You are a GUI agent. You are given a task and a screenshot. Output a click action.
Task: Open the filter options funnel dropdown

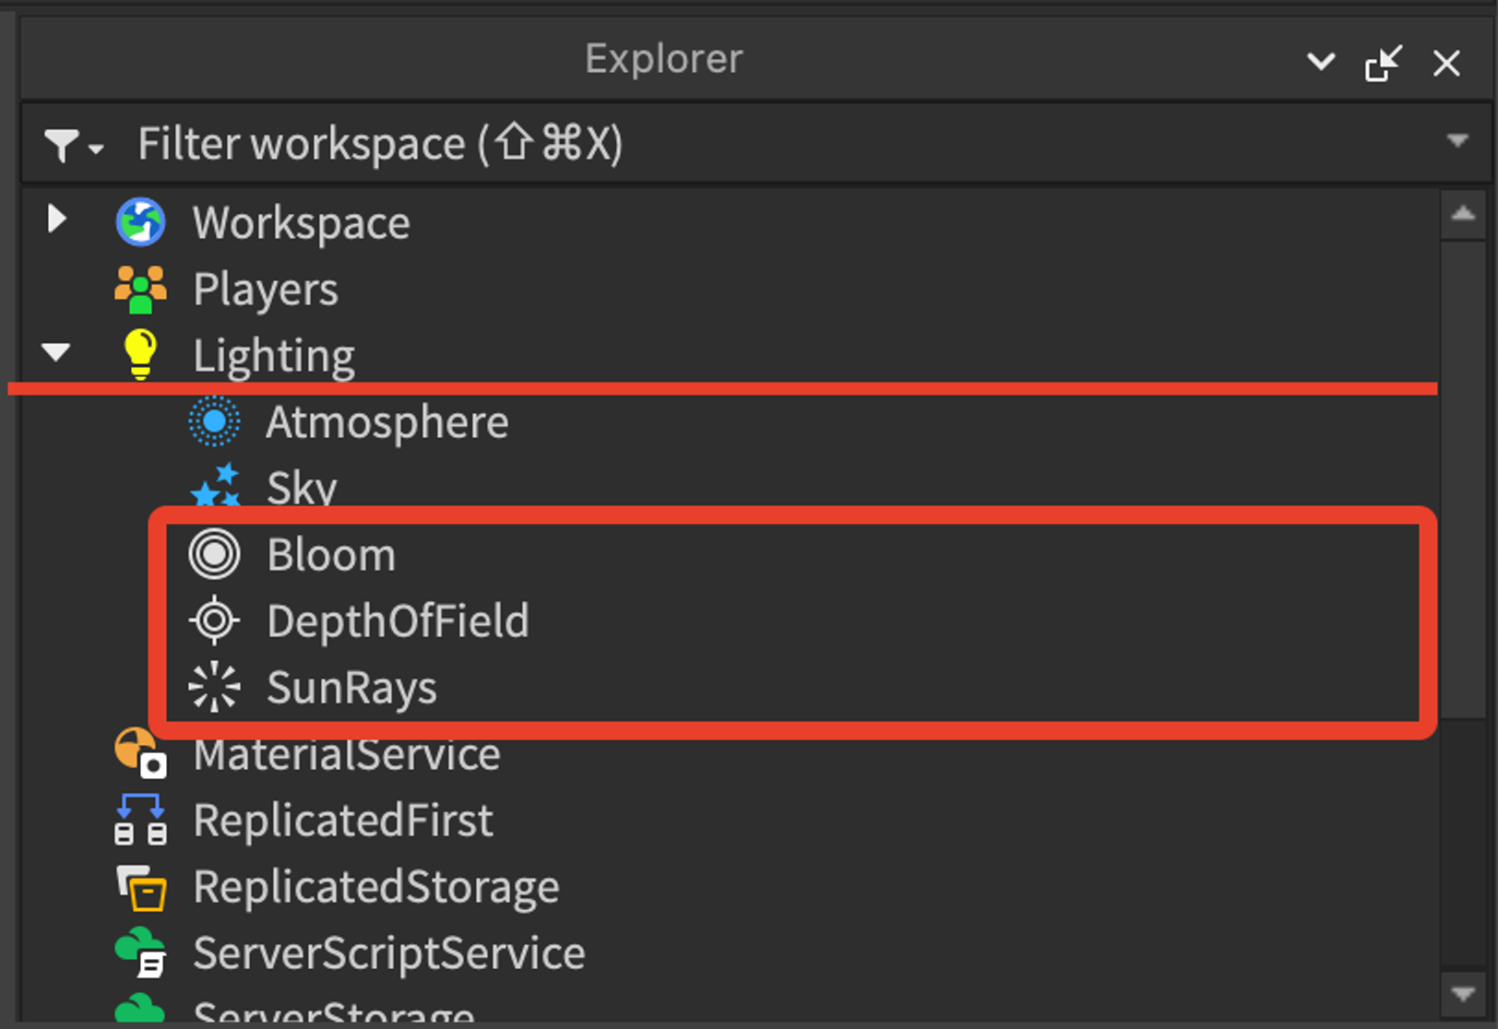(x=73, y=145)
